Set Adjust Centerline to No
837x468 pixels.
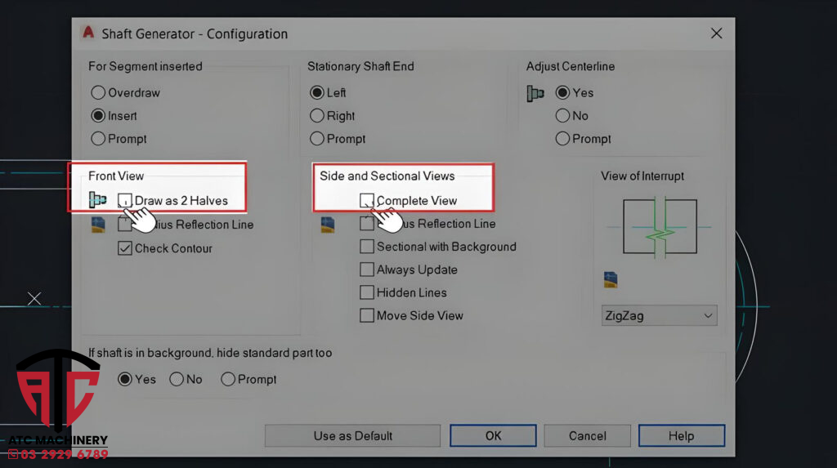pyautogui.click(x=562, y=116)
